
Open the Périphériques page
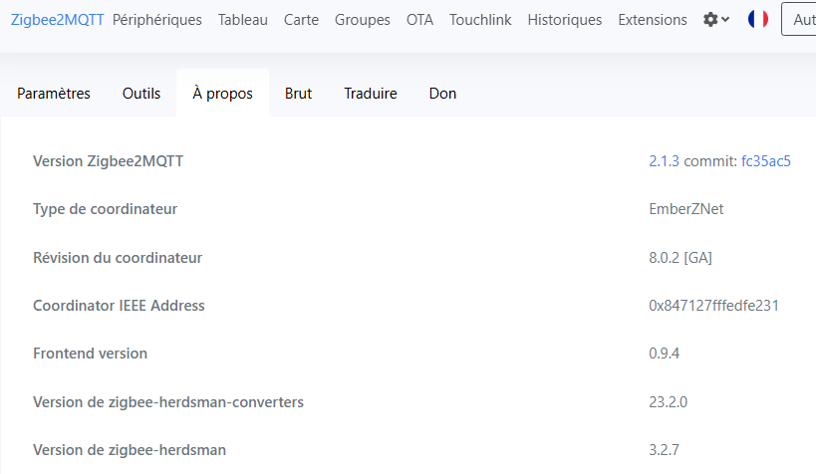click(157, 20)
